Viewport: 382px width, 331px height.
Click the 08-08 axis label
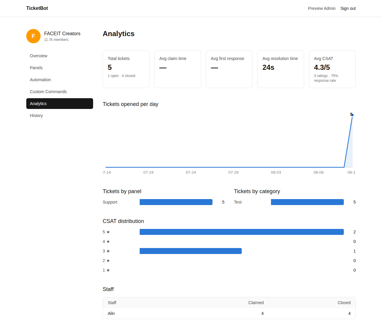point(318,173)
